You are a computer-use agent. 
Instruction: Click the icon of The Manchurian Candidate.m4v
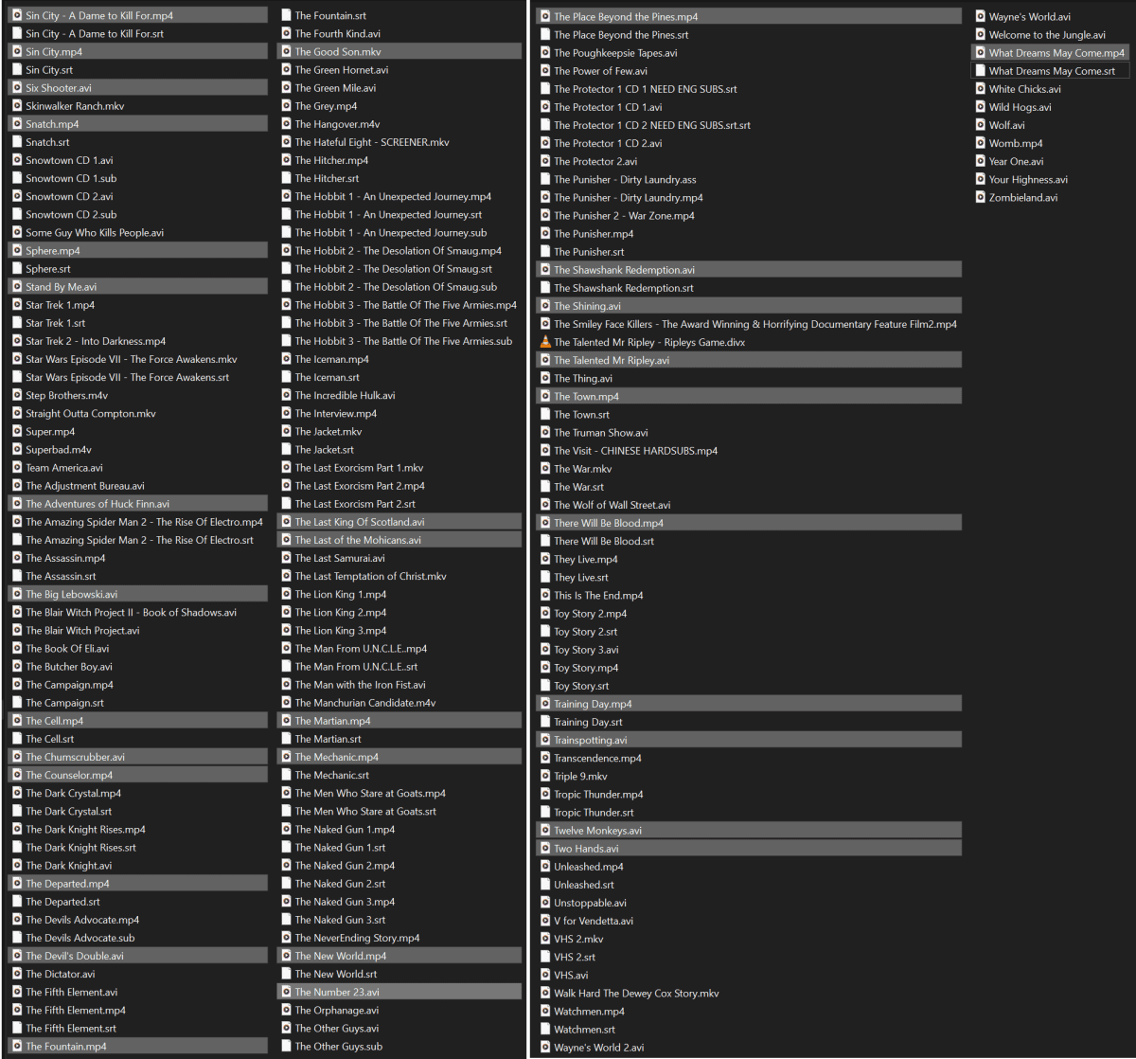[286, 703]
